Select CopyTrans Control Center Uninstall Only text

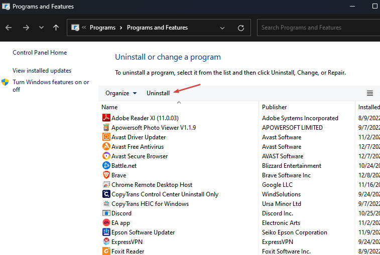click(165, 194)
